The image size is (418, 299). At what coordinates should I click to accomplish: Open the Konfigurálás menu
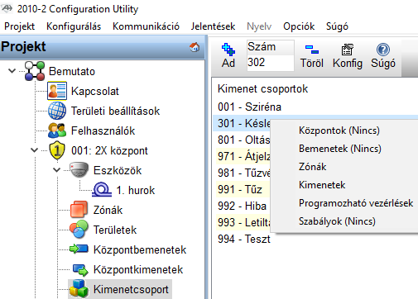tap(74, 26)
